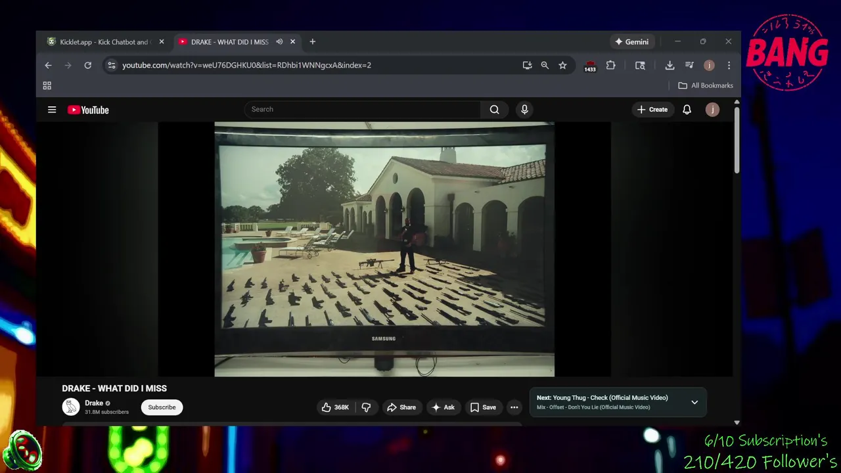Image resolution: width=841 pixels, height=473 pixels.
Task: Open the apps grid in bookmarks bar
Action: point(47,85)
